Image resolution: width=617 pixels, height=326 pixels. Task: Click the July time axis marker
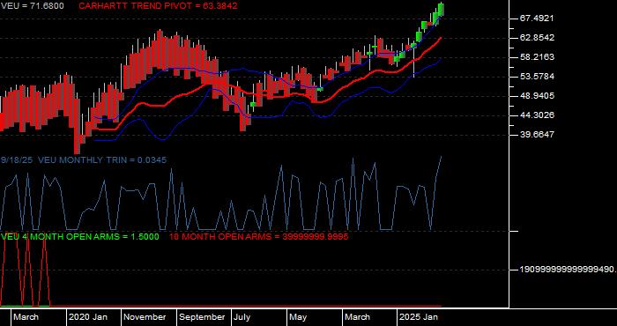point(242,317)
